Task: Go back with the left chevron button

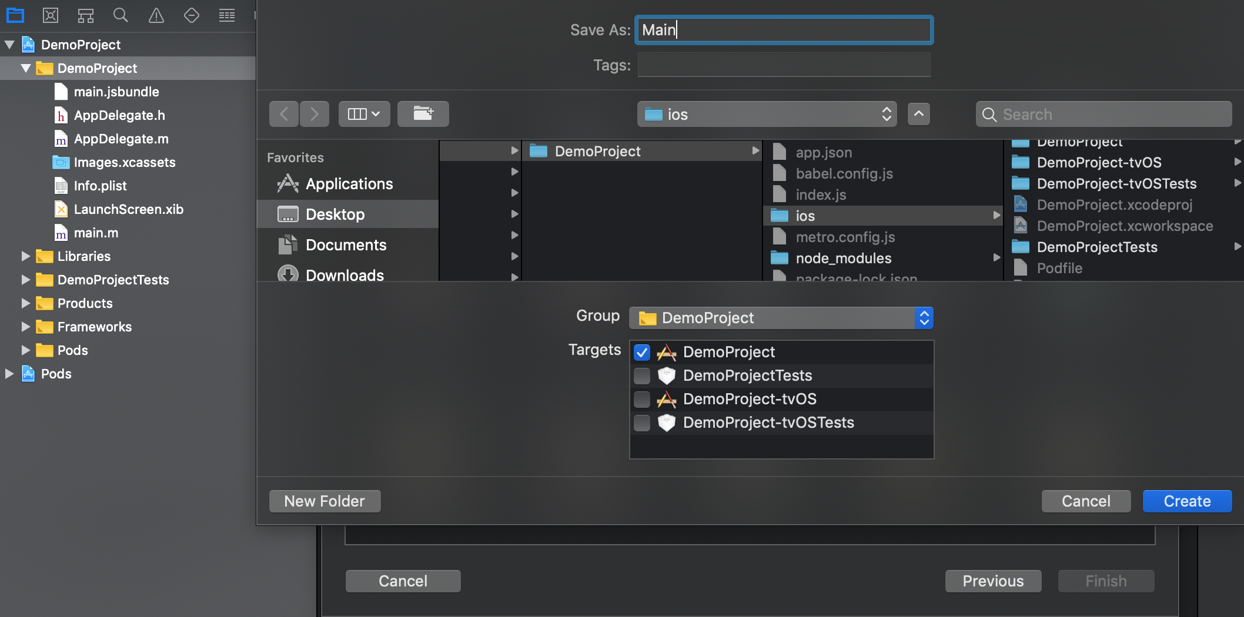Action: pos(284,114)
